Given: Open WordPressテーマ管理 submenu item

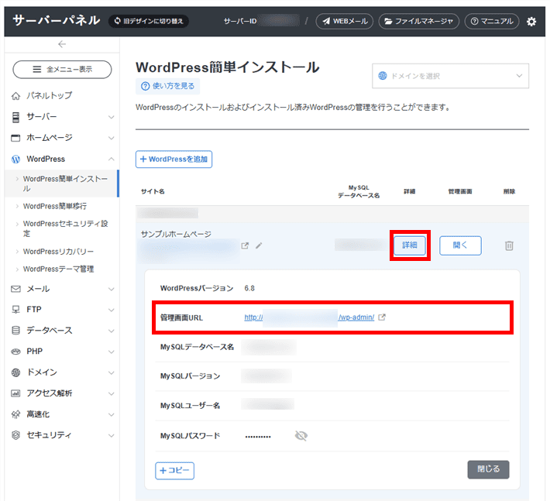Looking at the screenshot, I should 59,269.
